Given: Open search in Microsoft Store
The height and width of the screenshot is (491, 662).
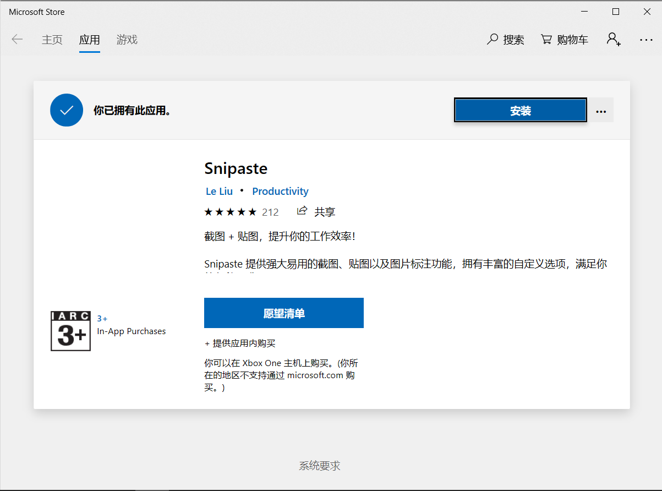Looking at the screenshot, I should coord(505,39).
